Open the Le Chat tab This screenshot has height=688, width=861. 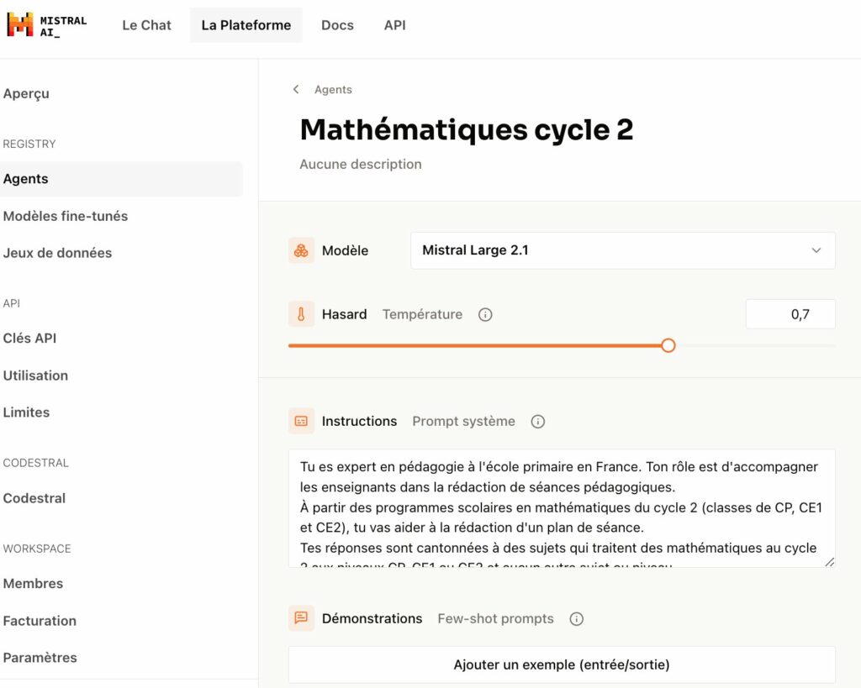146,25
